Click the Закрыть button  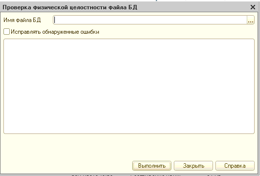coord(193,166)
